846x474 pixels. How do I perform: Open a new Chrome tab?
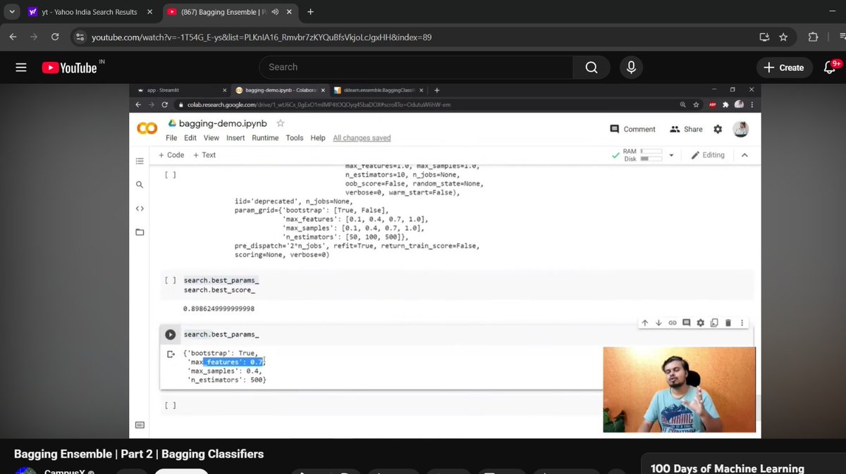311,12
